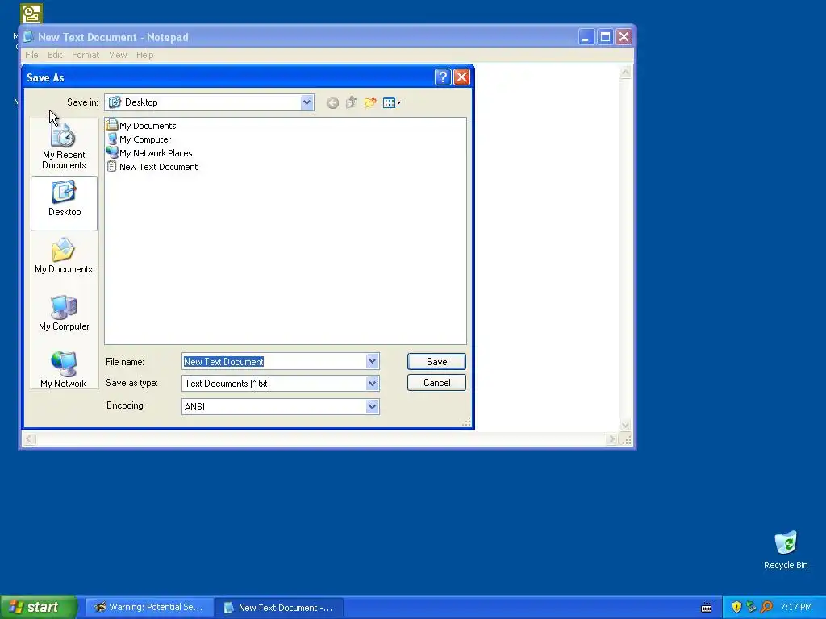Viewport: 826px width, 619px height.
Task: Expand the File name dropdown arrow
Action: click(x=373, y=361)
